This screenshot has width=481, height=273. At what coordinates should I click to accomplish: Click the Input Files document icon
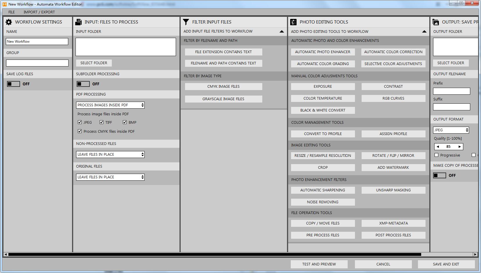tap(78, 22)
